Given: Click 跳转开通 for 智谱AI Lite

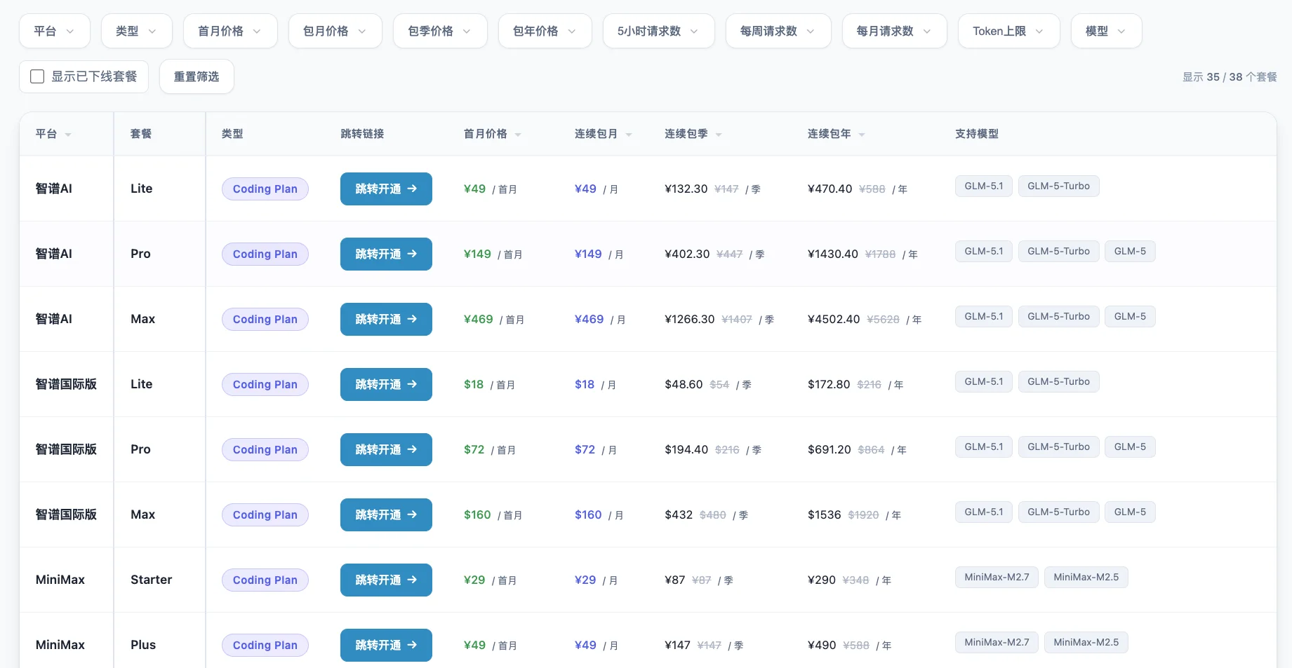Looking at the screenshot, I should [x=386, y=189].
